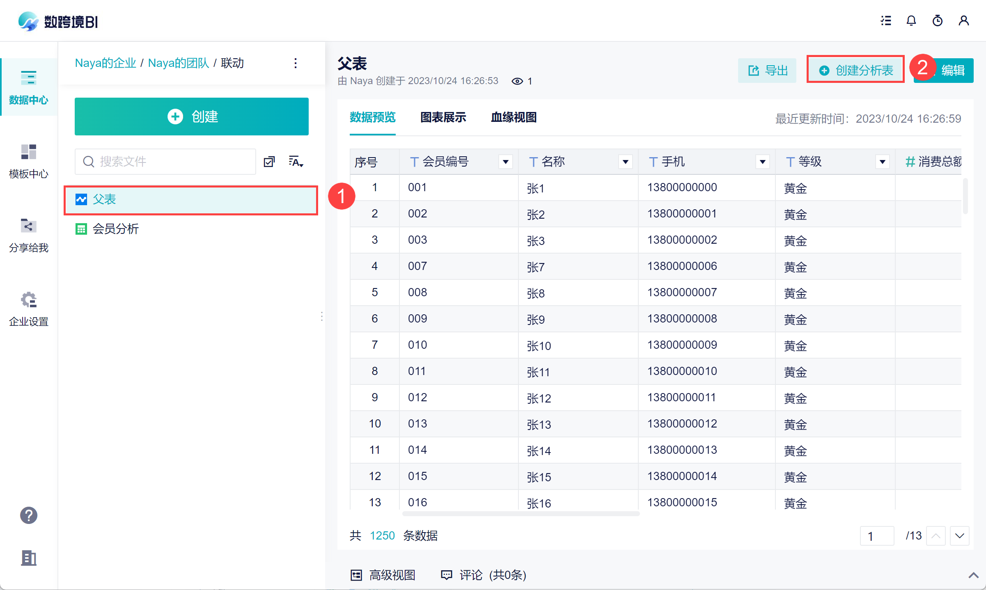Click the eye view count icon
The image size is (986, 590).
pos(517,81)
